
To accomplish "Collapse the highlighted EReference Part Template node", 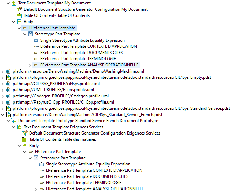I will (x=19, y=28).
